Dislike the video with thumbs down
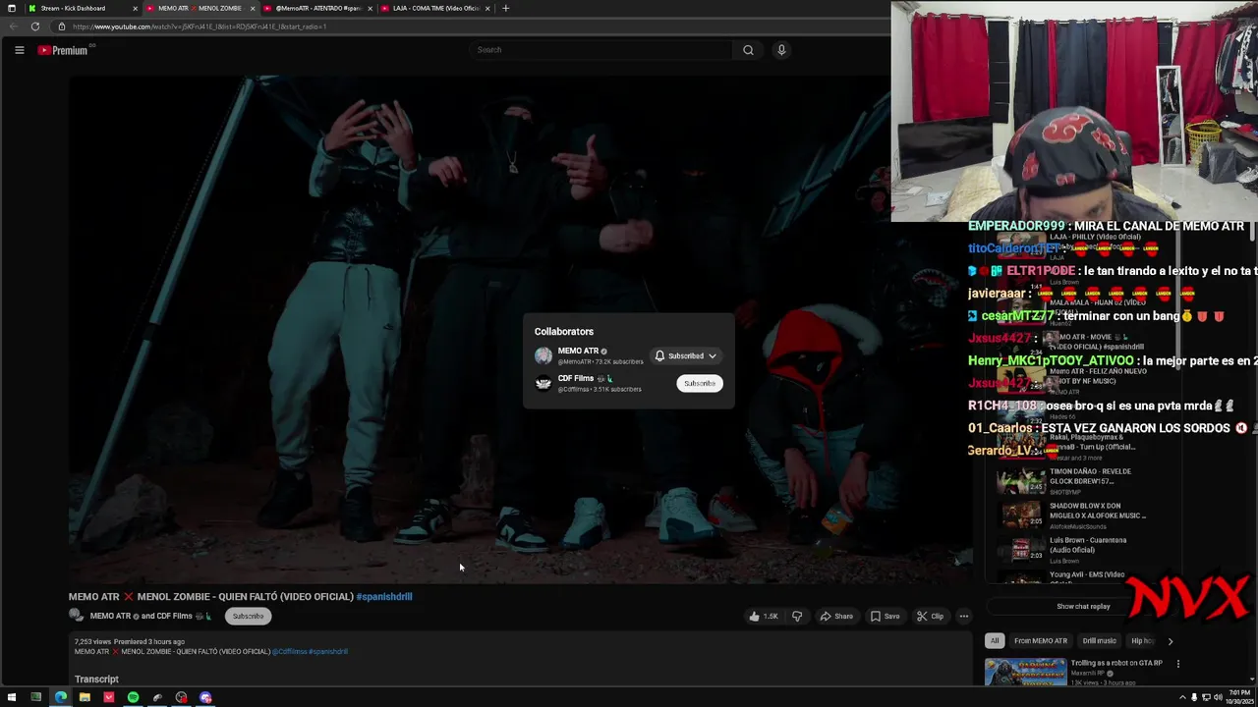 [797, 616]
